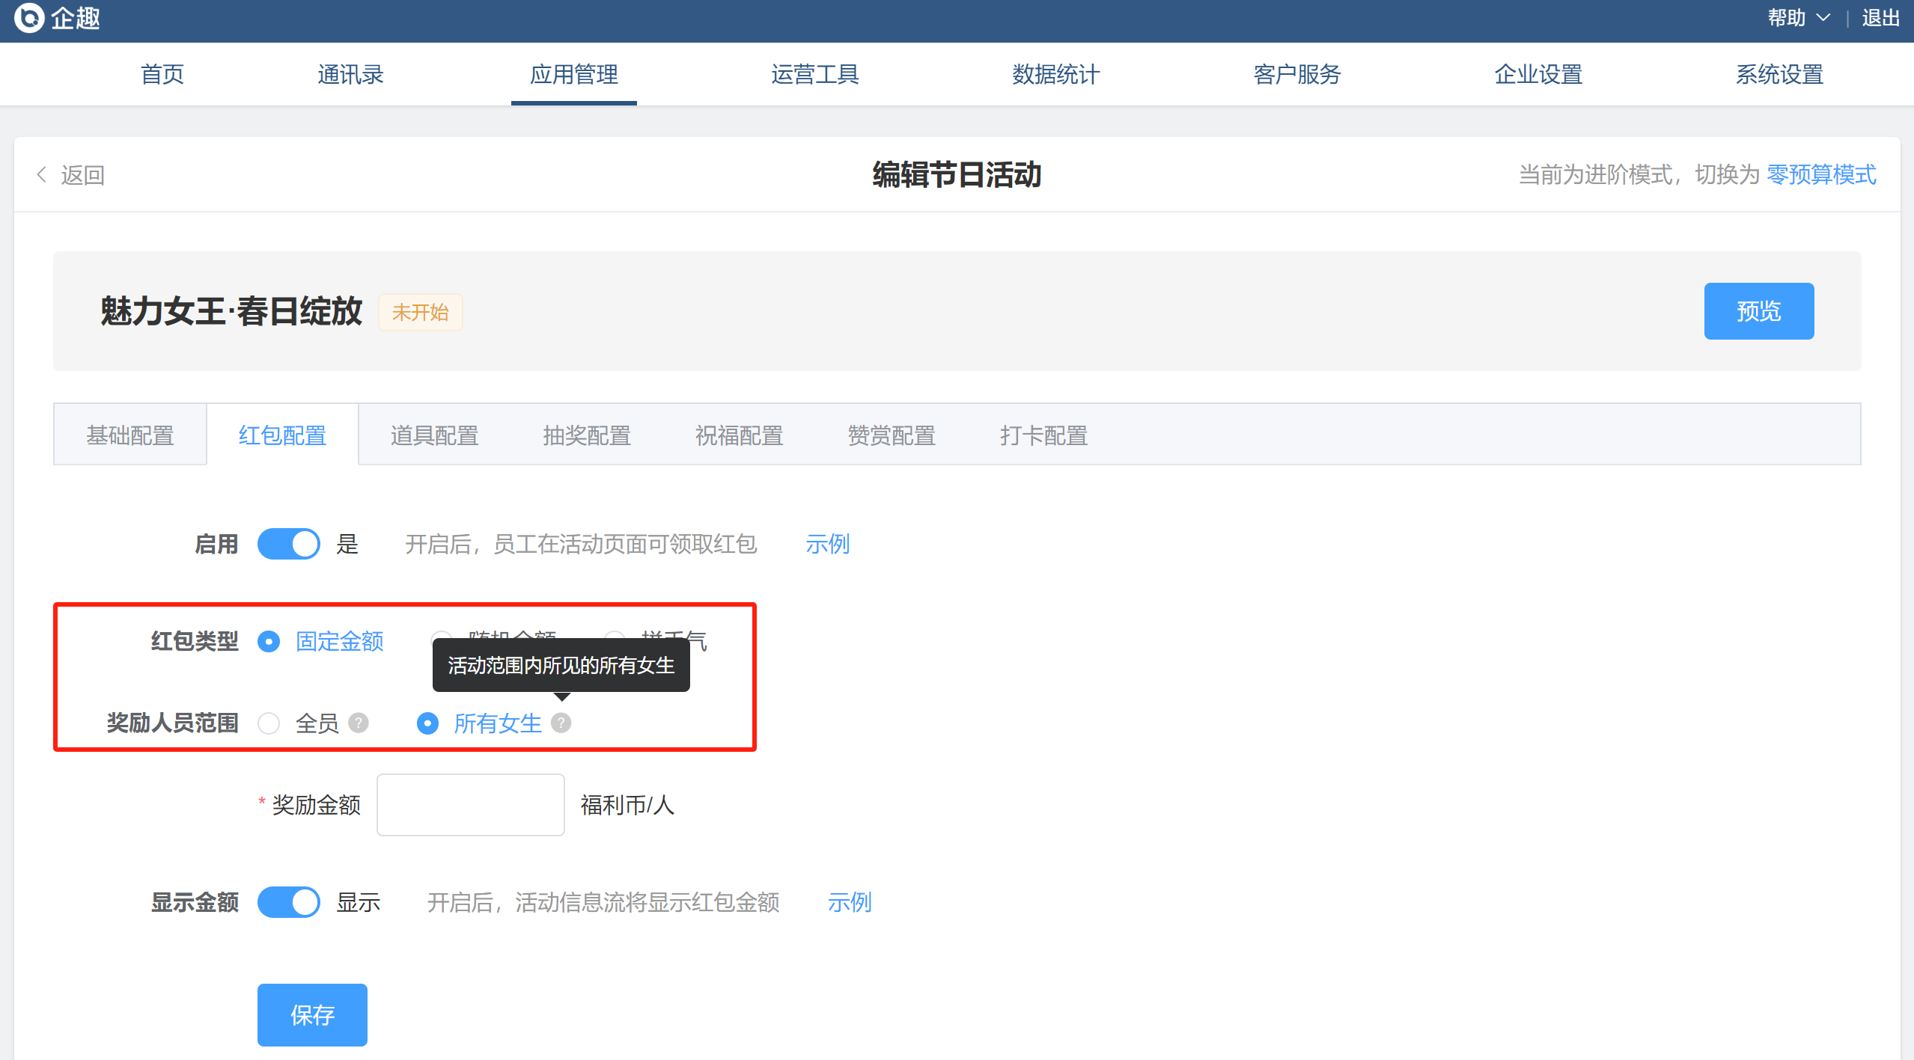This screenshot has width=1914, height=1060.
Task: Click the help icon next to 全员
Action: click(359, 723)
